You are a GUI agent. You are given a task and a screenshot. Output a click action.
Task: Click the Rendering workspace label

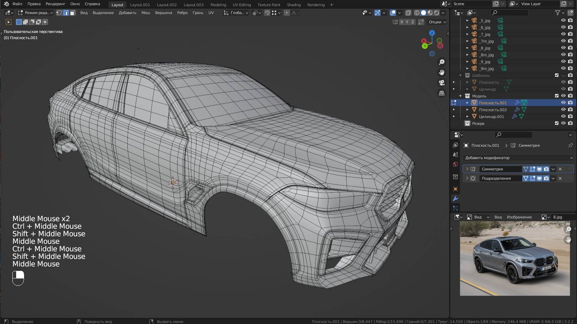(316, 4)
